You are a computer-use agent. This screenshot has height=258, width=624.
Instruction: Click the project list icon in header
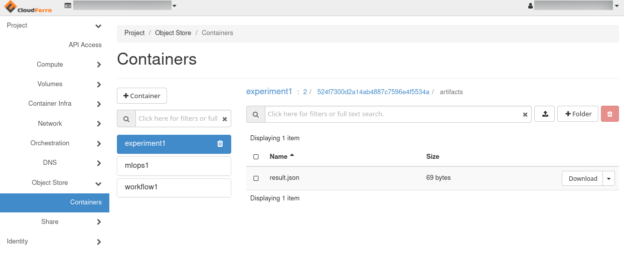[68, 6]
